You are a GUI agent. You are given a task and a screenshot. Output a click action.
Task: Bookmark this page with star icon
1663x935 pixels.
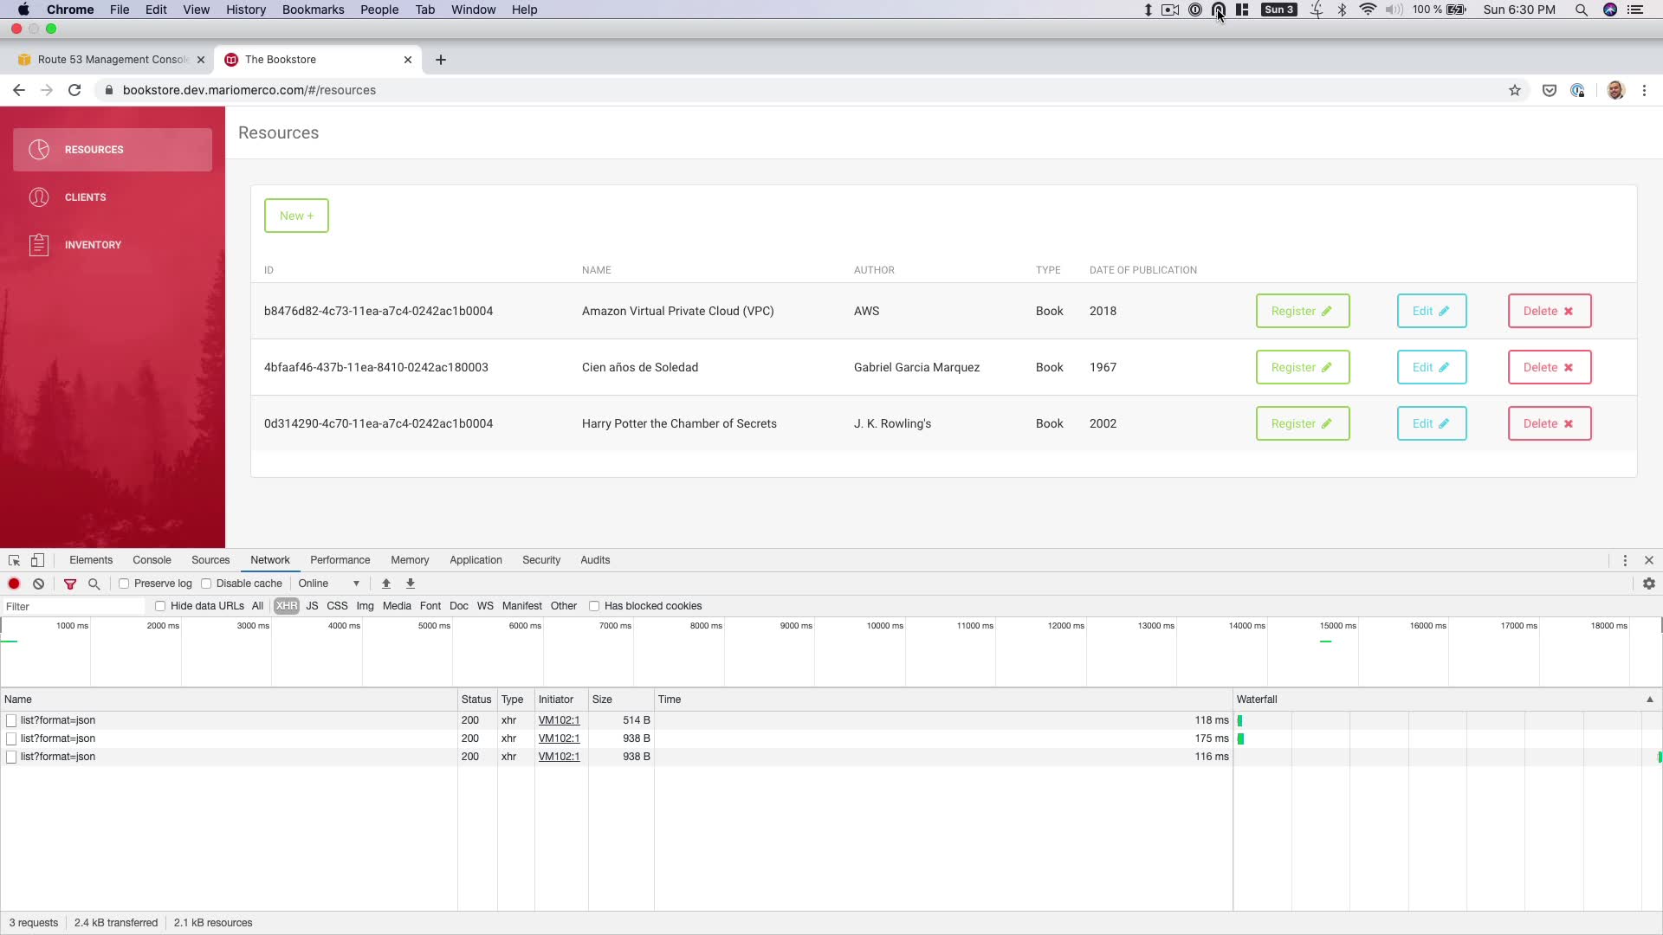coord(1514,90)
